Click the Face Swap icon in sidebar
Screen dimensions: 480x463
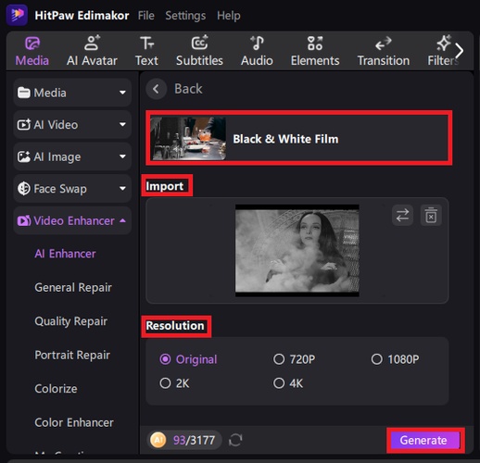point(24,189)
